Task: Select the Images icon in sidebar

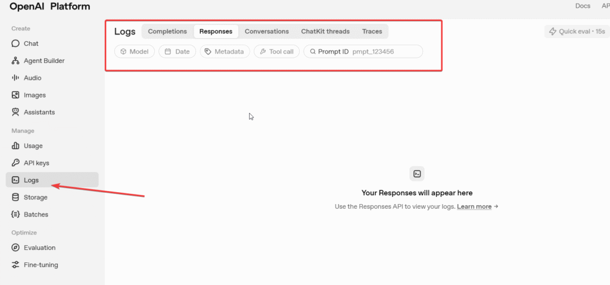Action: [x=15, y=95]
